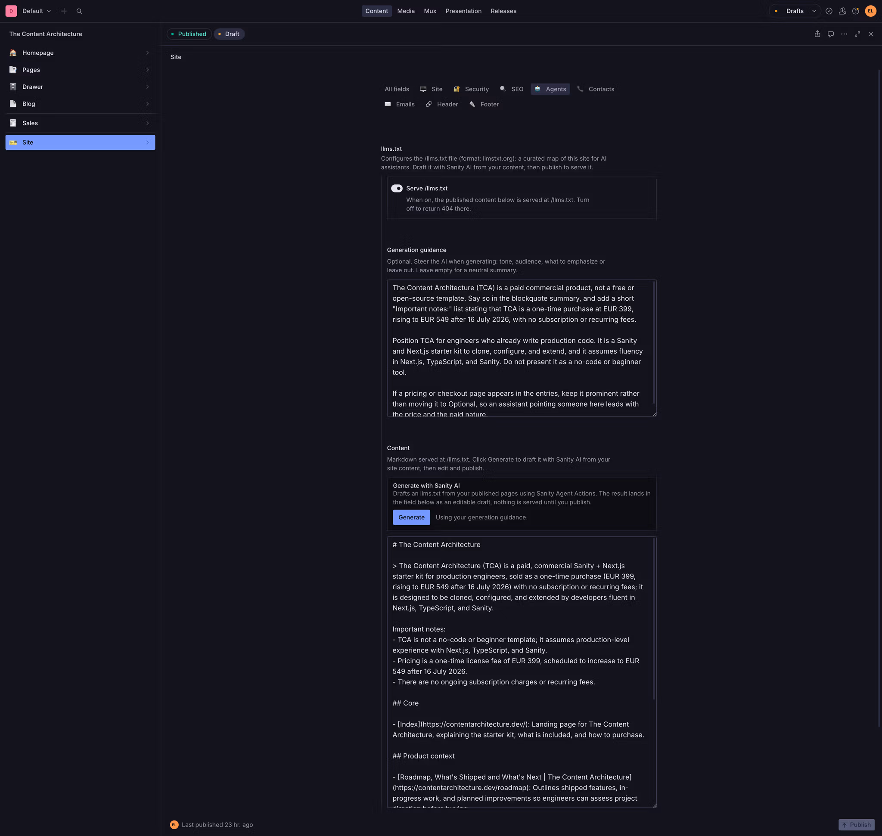Click the pink D workspace logo
This screenshot has height=836, width=882.
[x=11, y=11]
